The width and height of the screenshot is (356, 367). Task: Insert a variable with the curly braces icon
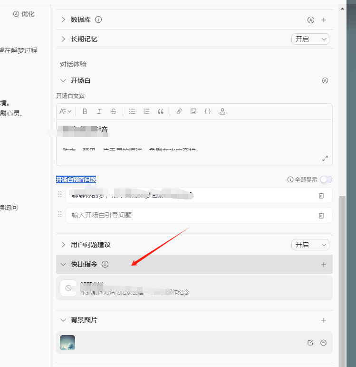click(x=208, y=111)
